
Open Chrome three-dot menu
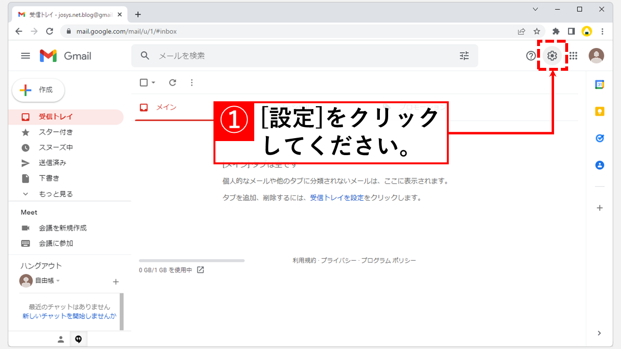coord(603,31)
